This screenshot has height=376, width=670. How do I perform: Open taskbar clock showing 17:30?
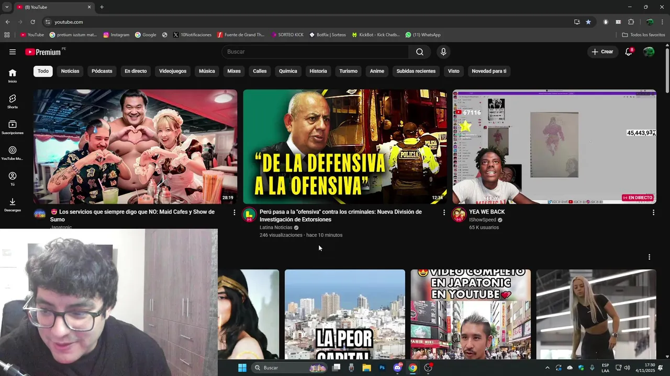pos(645,368)
